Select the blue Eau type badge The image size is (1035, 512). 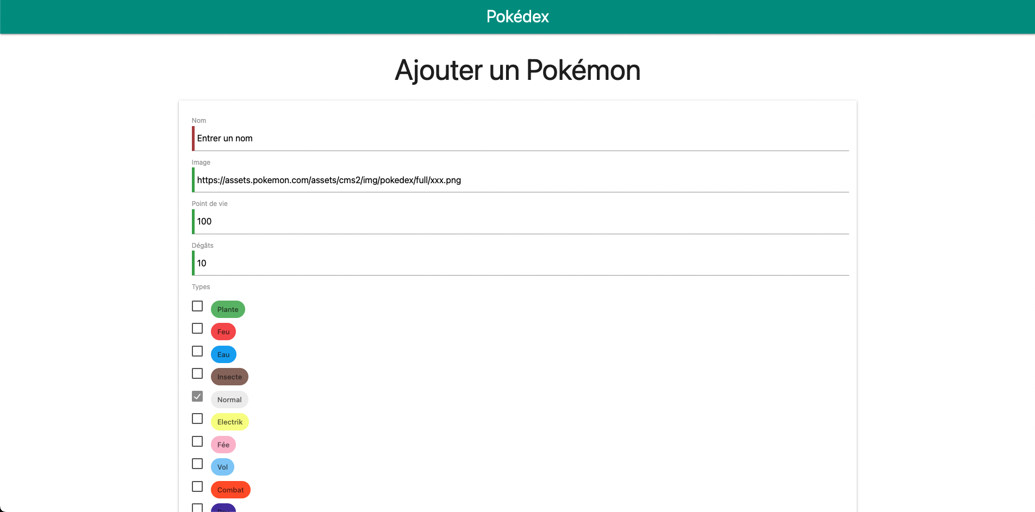point(223,354)
